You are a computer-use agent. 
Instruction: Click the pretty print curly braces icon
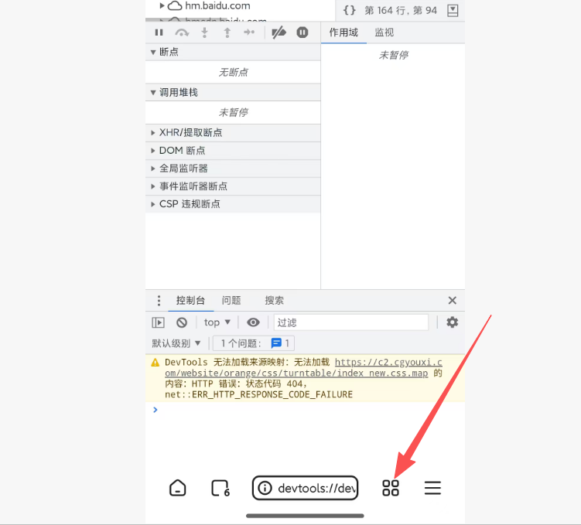tap(350, 10)
